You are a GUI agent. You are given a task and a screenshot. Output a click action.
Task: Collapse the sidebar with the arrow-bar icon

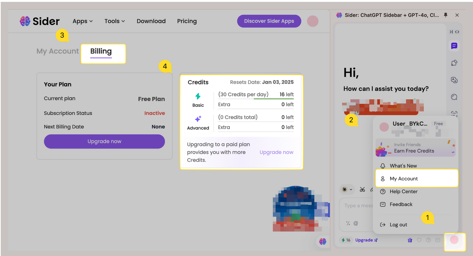click(x=451, y=32)
